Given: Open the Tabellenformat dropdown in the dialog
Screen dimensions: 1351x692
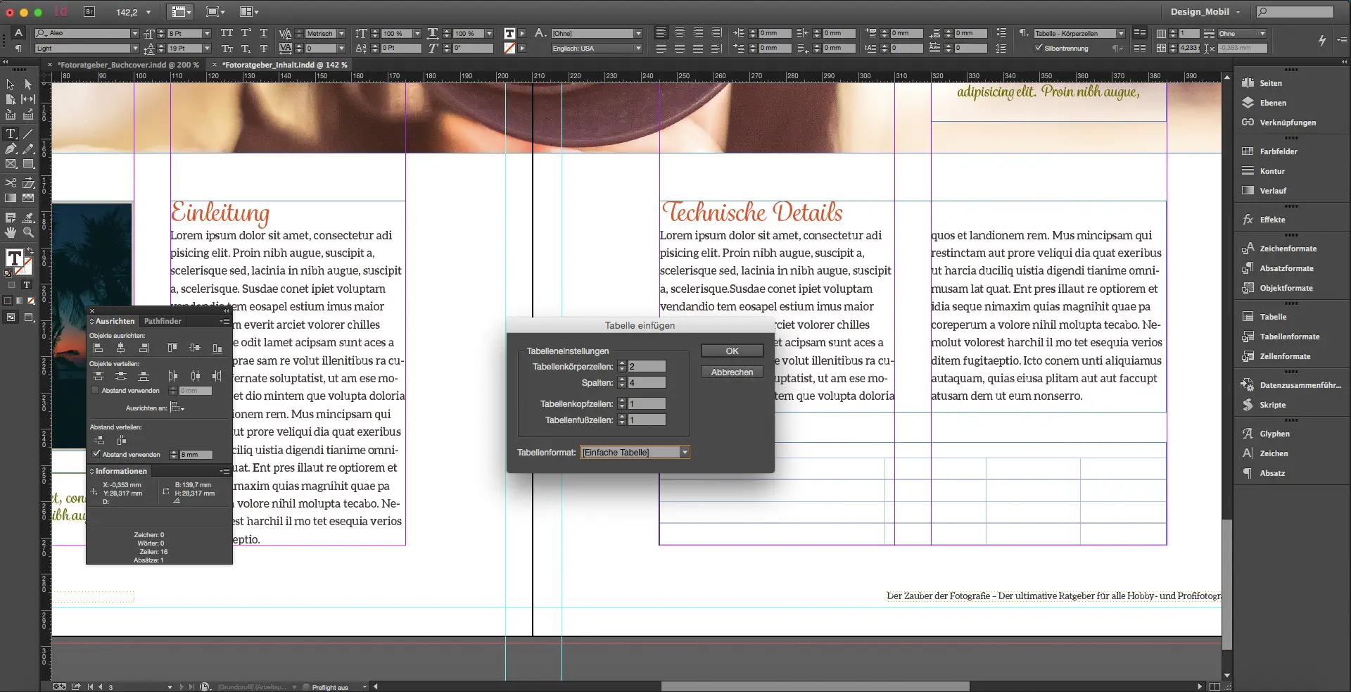Looking at the screenshot, I should (x=684, y=452).
